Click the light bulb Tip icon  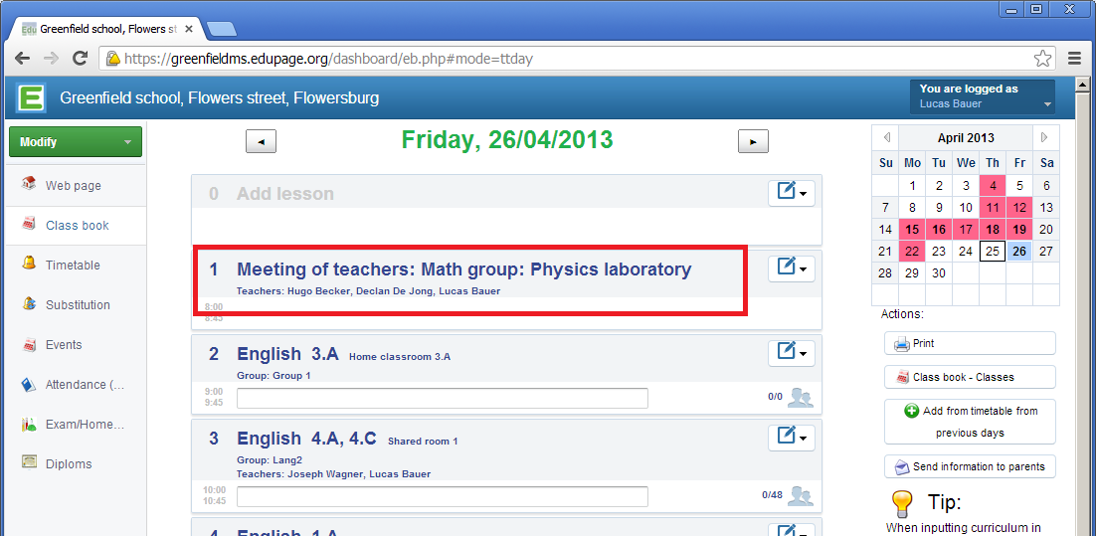pyautogui.click(x=902, y=503)
